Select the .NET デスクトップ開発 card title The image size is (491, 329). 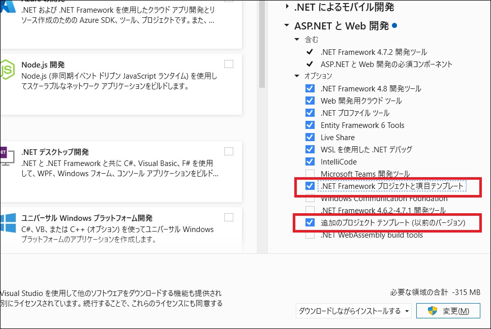(x=55, y=152)
